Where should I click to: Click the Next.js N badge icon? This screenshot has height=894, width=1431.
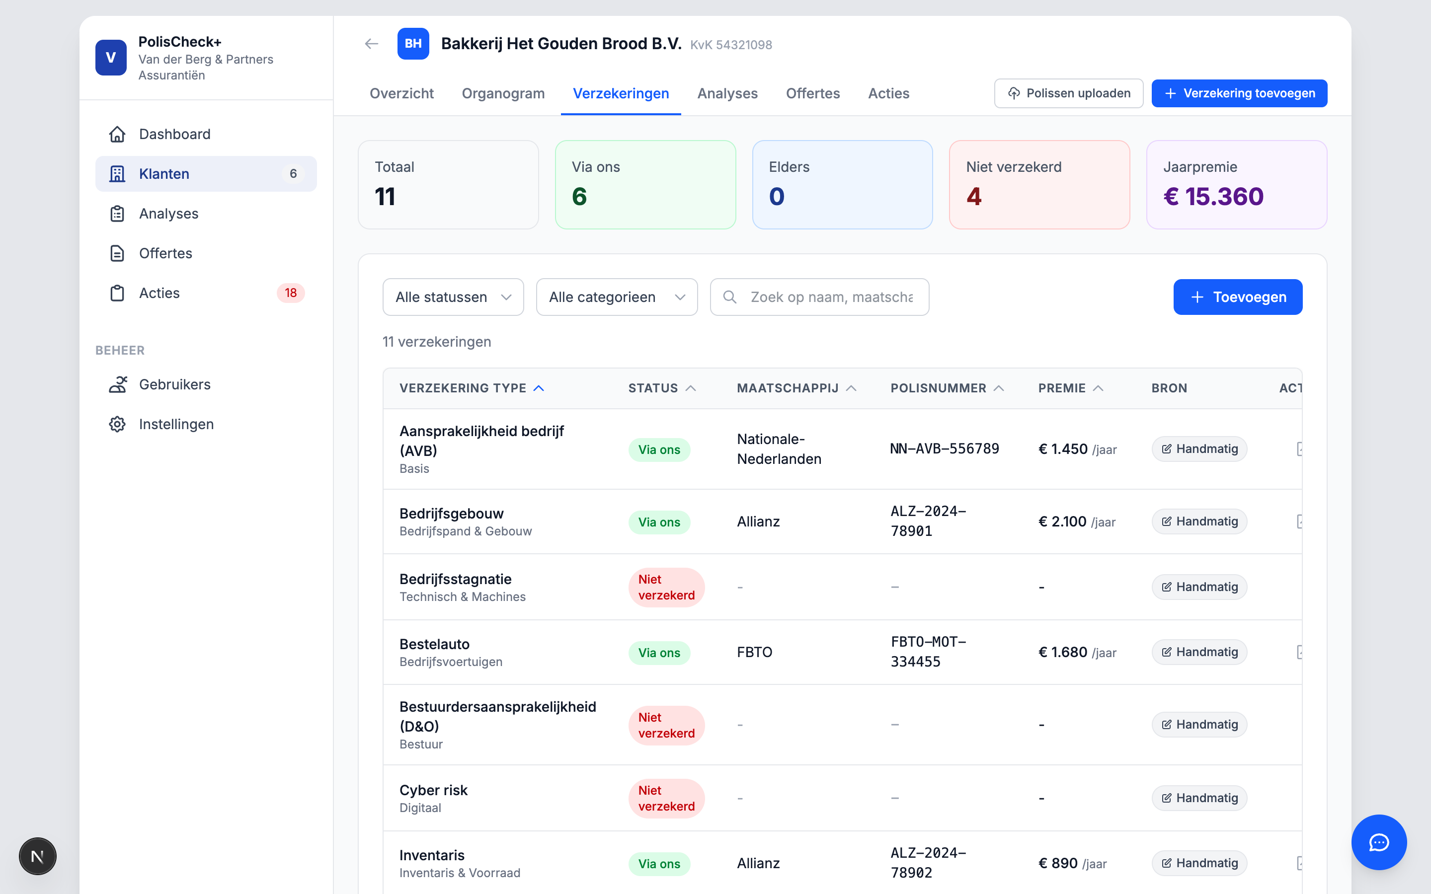point(37,856)
